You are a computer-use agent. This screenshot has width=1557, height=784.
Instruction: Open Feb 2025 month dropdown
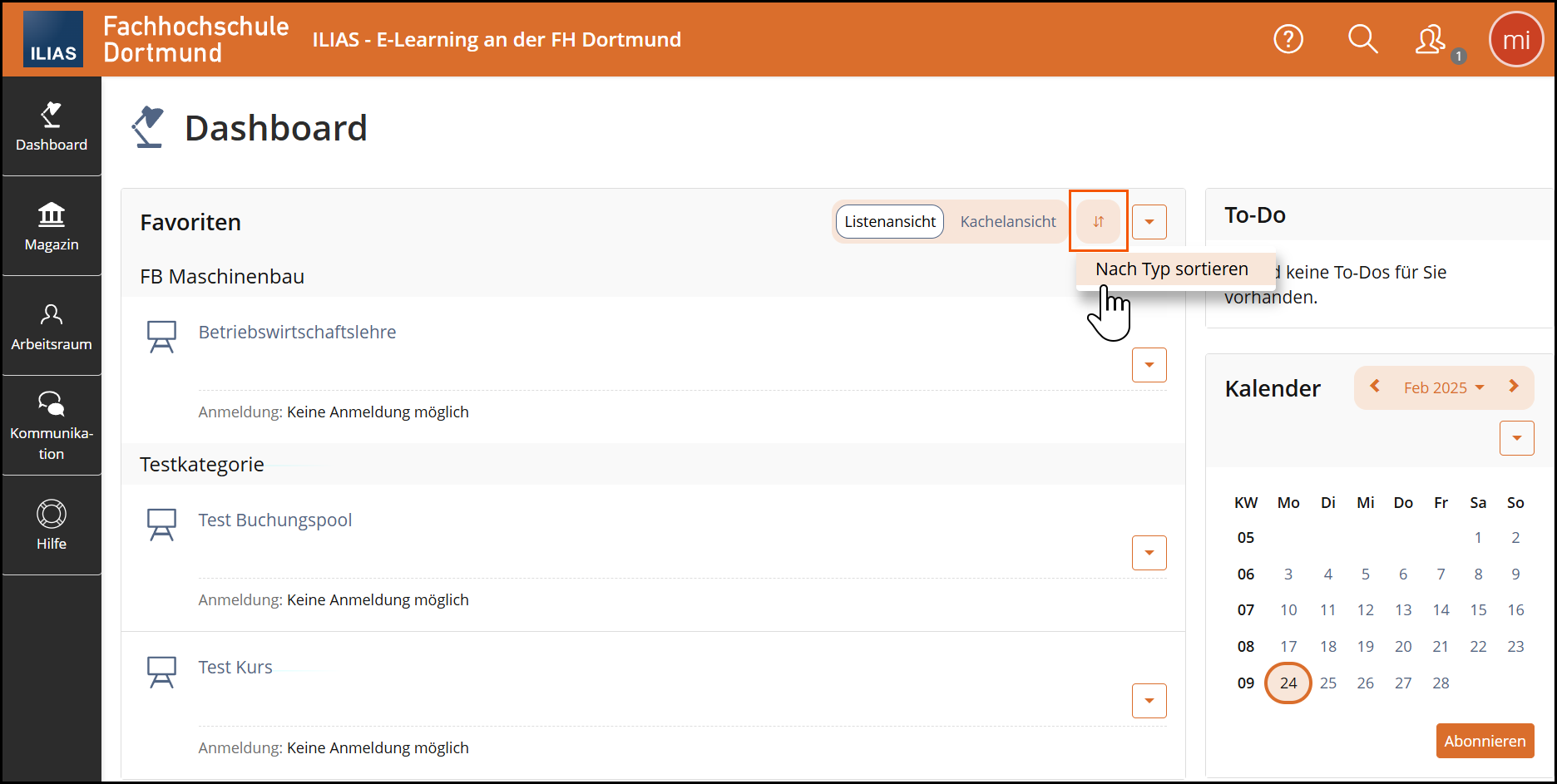[1444, 388]
